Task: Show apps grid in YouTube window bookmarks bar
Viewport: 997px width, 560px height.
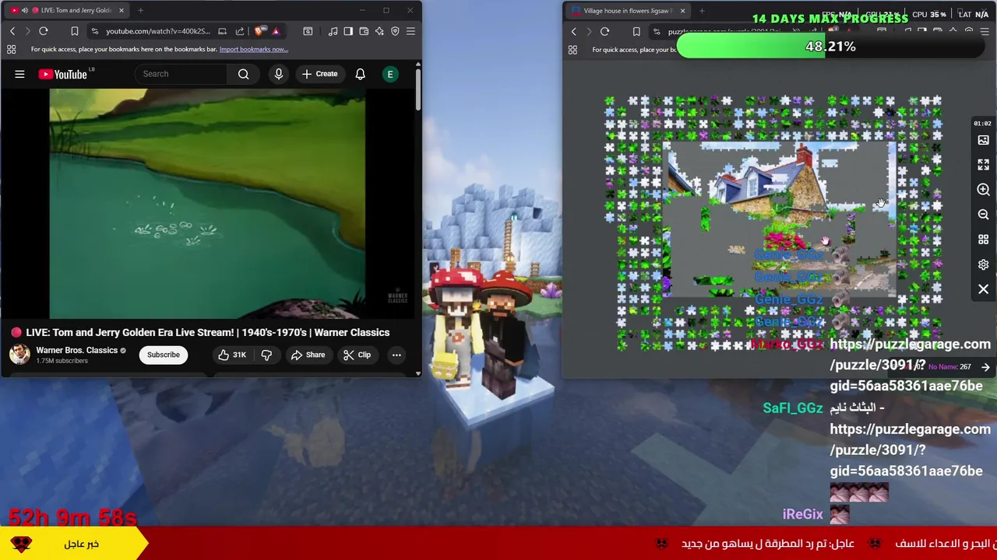Action: coord(11,49)
